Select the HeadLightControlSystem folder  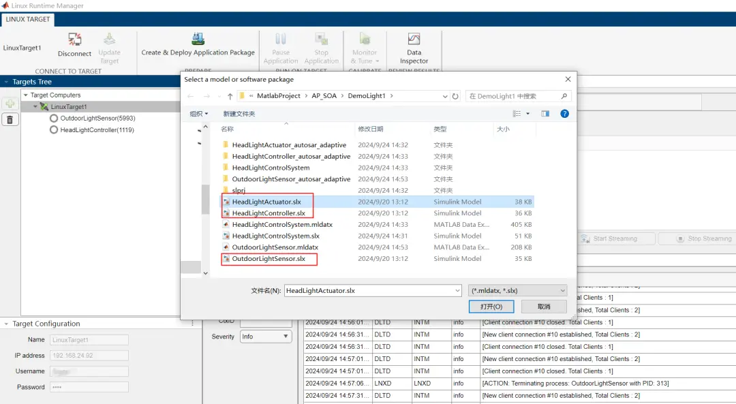pyautogui.click(x=271, y=168)
